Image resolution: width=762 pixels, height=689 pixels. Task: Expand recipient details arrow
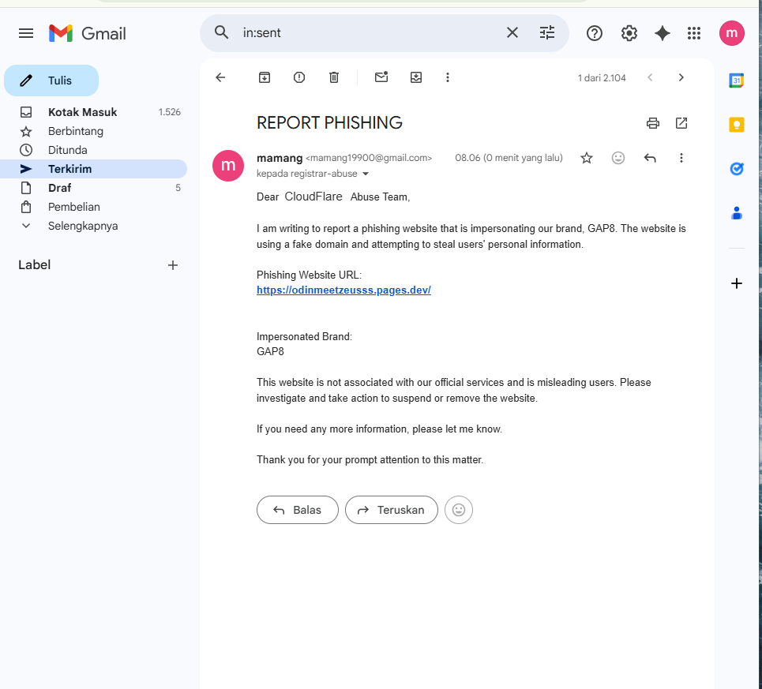click(366, 174)
